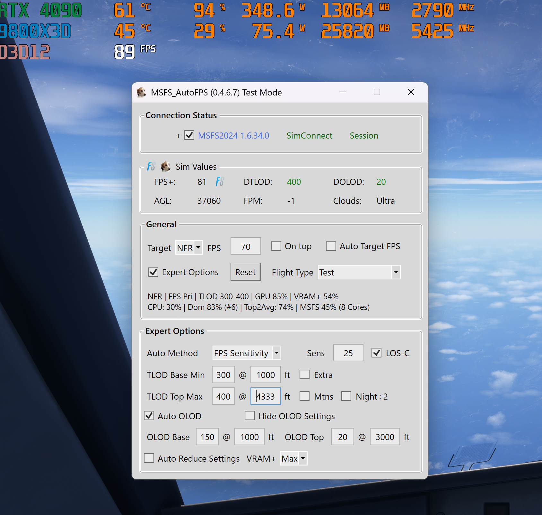Open the Auto Method FPS Sensitivity dropdown
The width and height of the screenshot is (542, 515).
coord(247,353)
